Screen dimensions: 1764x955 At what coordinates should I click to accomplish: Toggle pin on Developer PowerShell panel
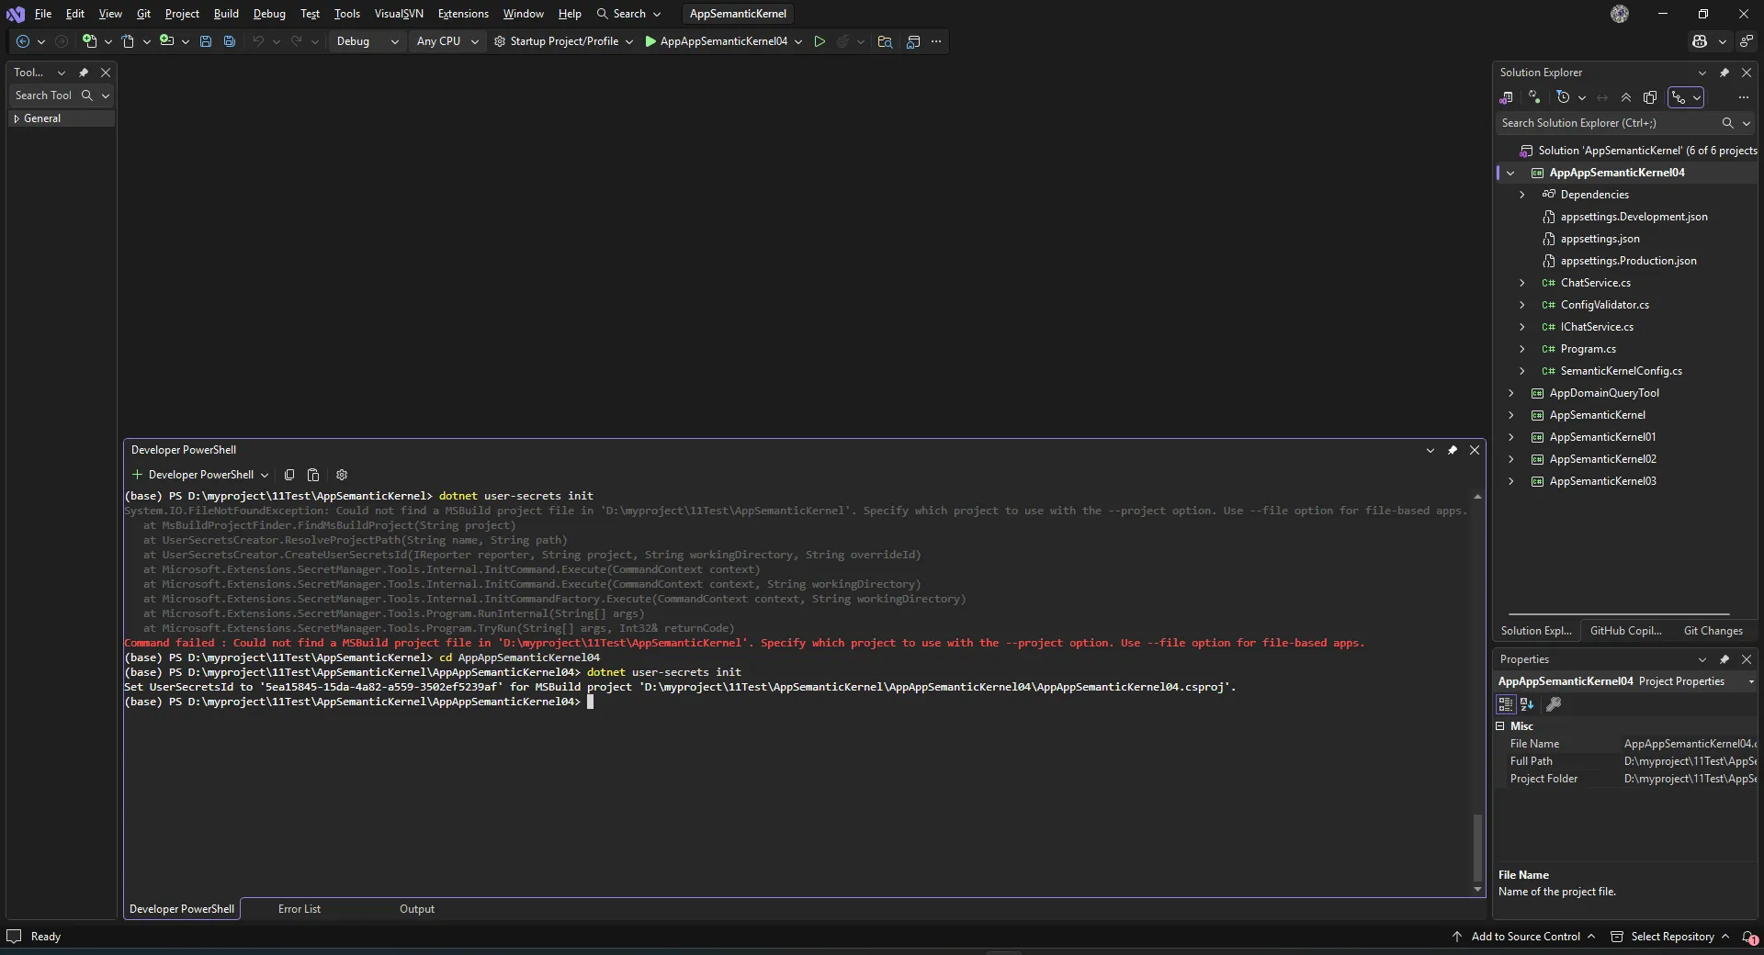tap(1453, 450)
